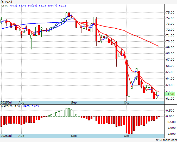Screen dimensions: 177x142
Task: Click the MA(50) value 69.19
Action: [x=42, y=6]
